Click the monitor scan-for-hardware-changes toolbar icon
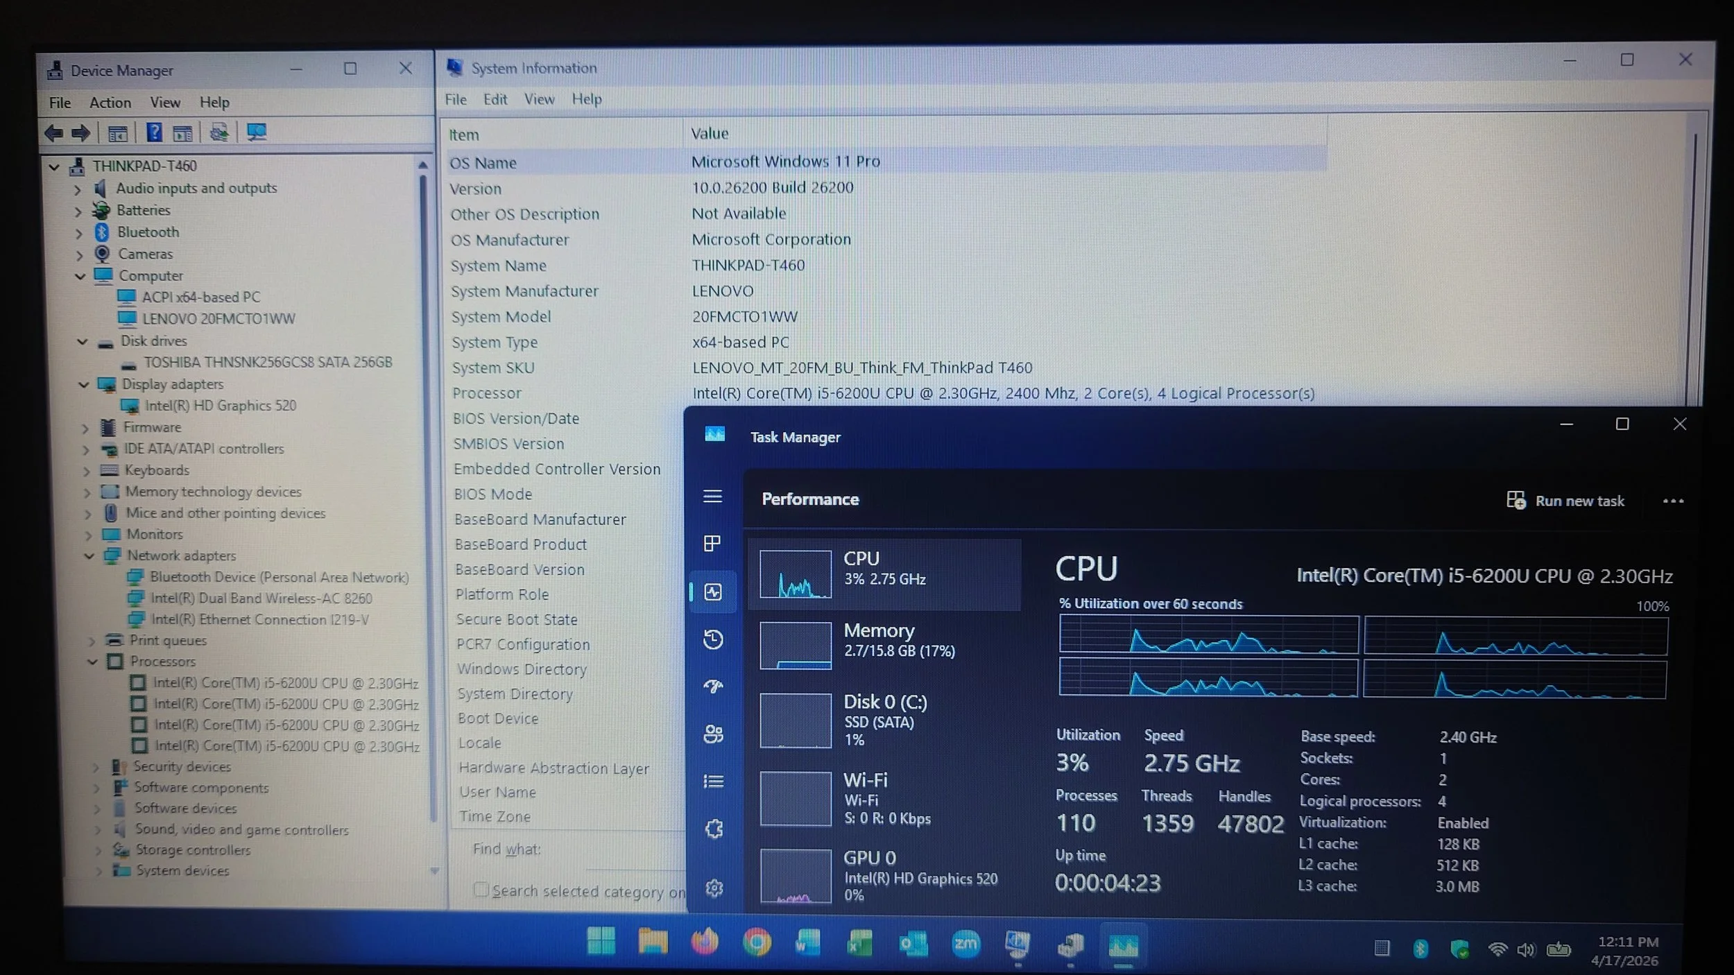The image size is (1734, 975). 257,132
